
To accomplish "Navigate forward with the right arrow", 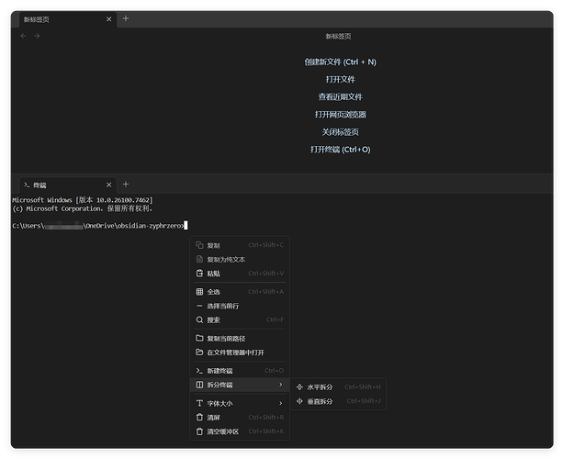I will tap(37, 36).
